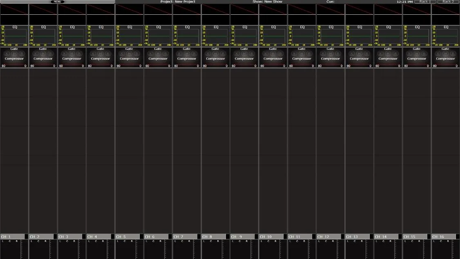Toggle the black square beside CH 15 label
460x259 pixels.
coord(429,237)
